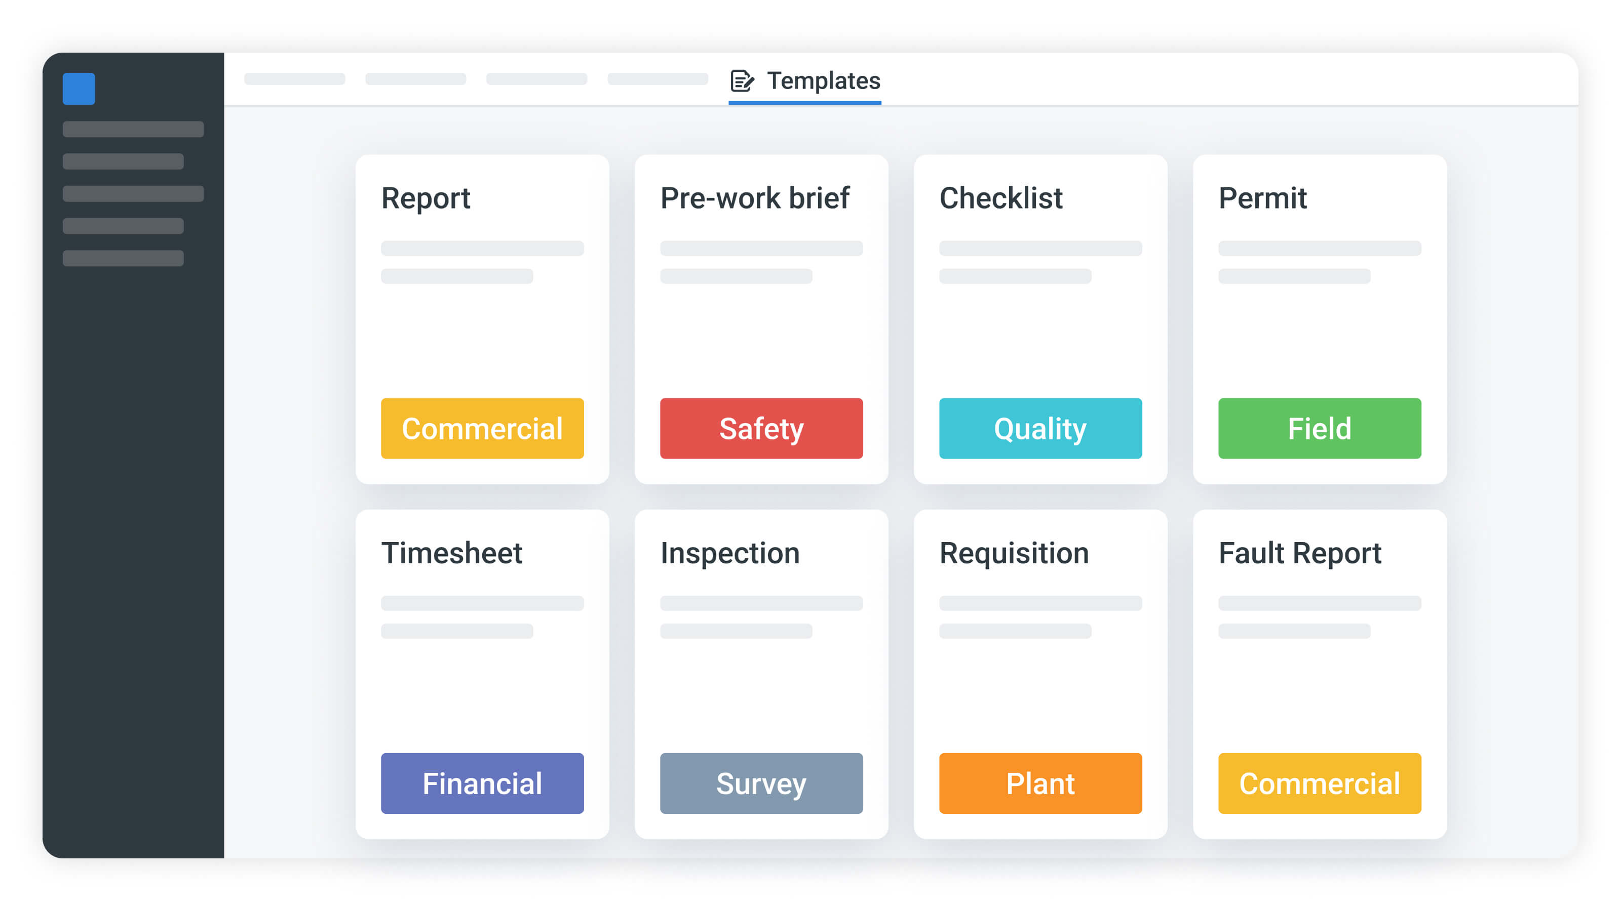Click the first sidebar navigation item
The height and width of the screenshot is (911, 1621).
click(x=133, y=130)
